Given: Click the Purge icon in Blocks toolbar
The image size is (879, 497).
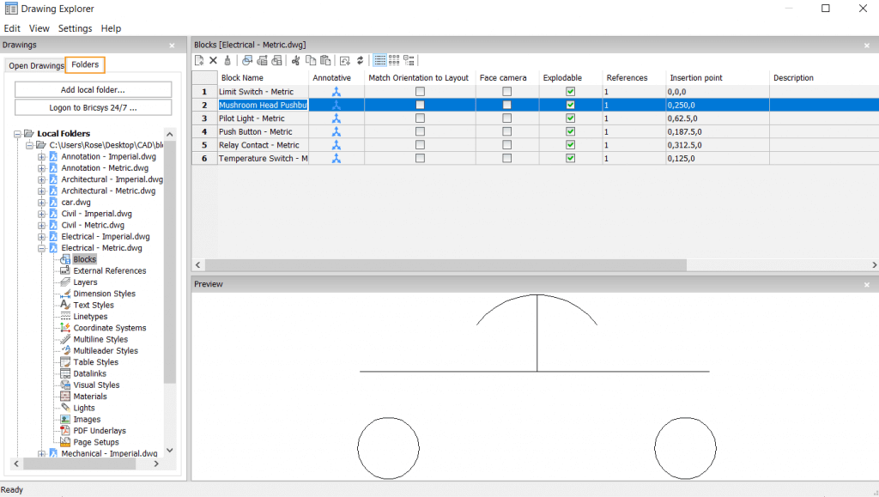Looking at the screenshot, I should point(227,60).
